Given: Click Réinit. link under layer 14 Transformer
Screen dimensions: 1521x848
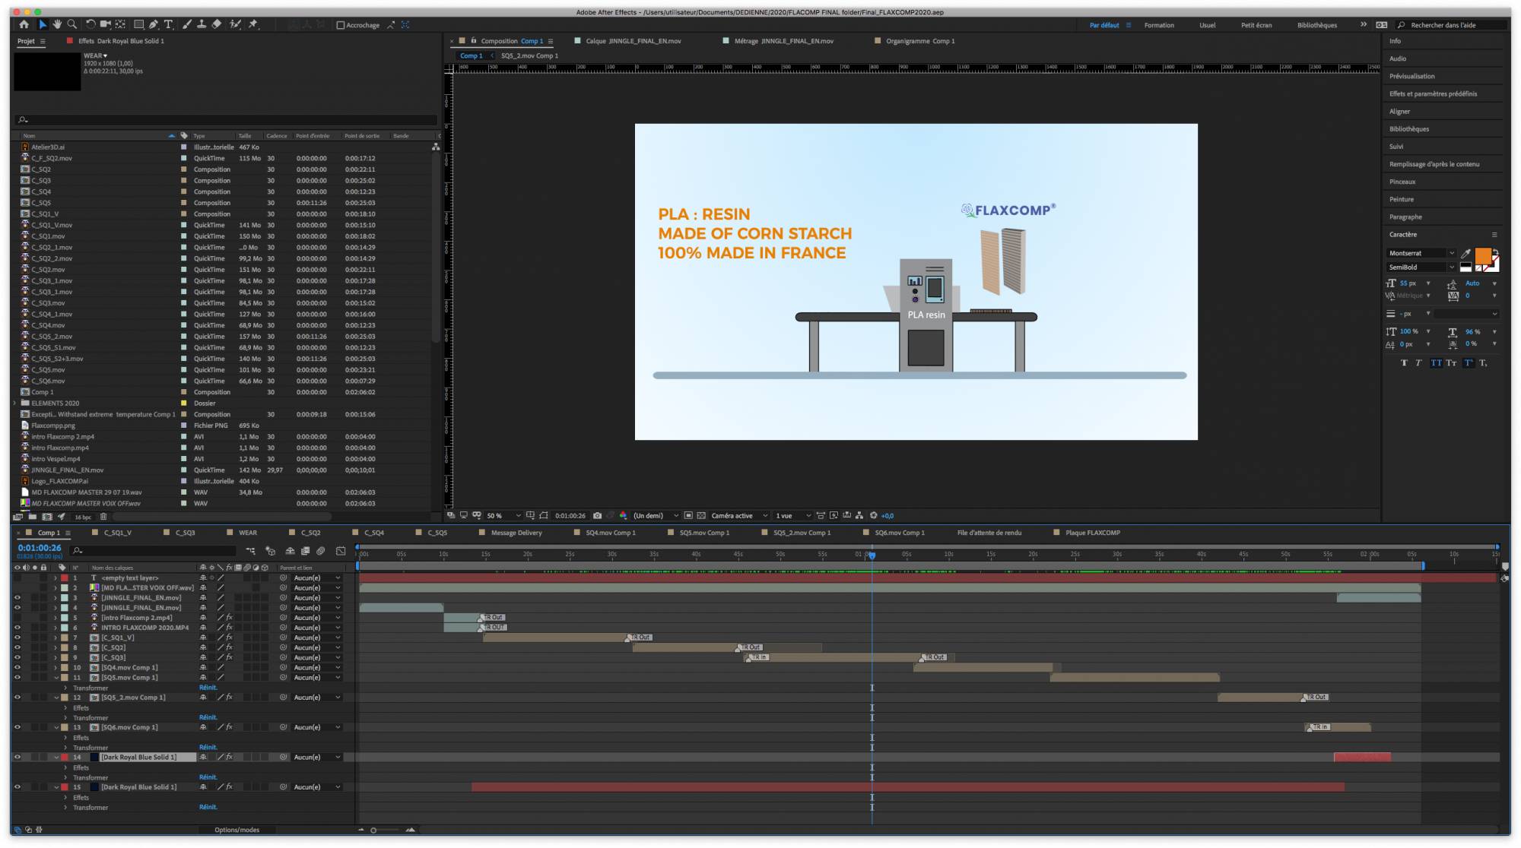Looking at the screenshot, I should pos(208,777).
